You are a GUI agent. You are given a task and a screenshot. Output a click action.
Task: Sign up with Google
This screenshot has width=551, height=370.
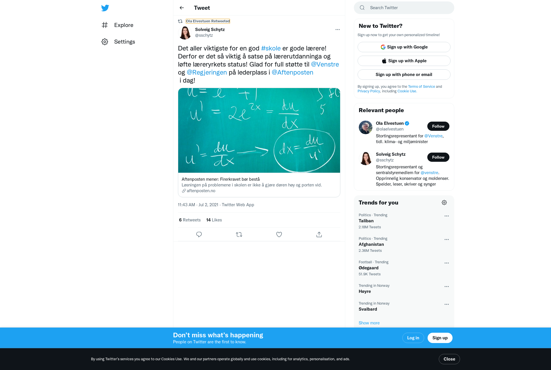tap(404, 47)
